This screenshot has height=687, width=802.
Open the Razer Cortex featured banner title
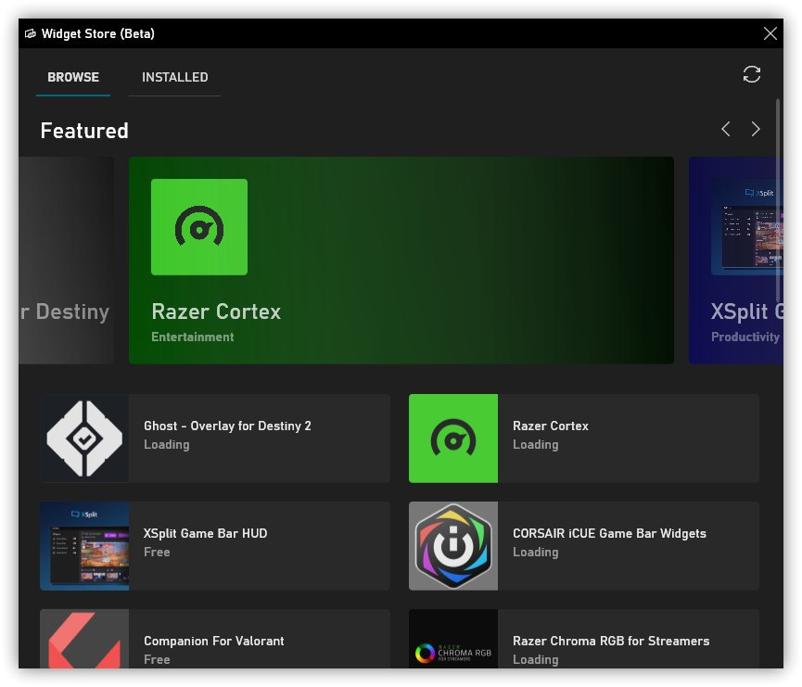[x=216, y=312]
